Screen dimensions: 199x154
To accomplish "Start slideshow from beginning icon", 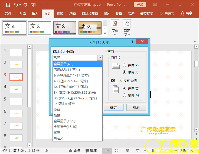I will (x=33, y=5).
